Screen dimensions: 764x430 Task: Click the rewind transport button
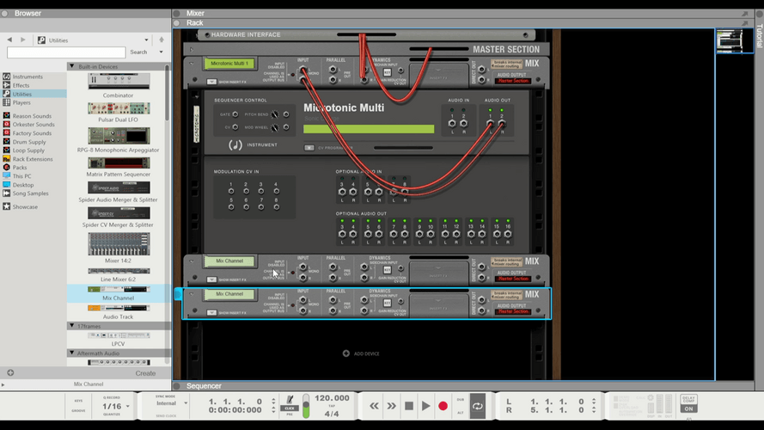[x=374, y=406]
